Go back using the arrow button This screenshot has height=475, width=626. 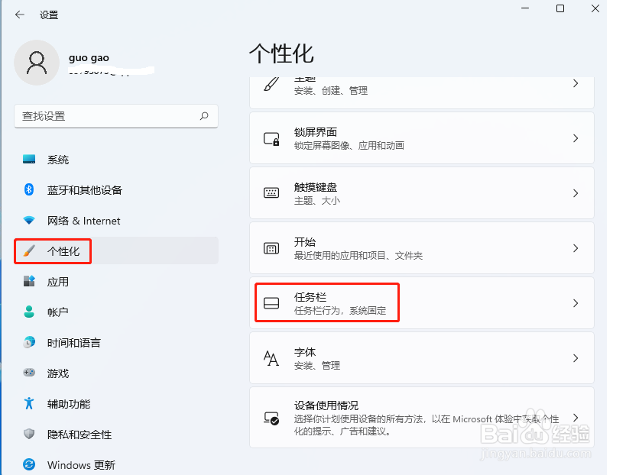(21, 14)
